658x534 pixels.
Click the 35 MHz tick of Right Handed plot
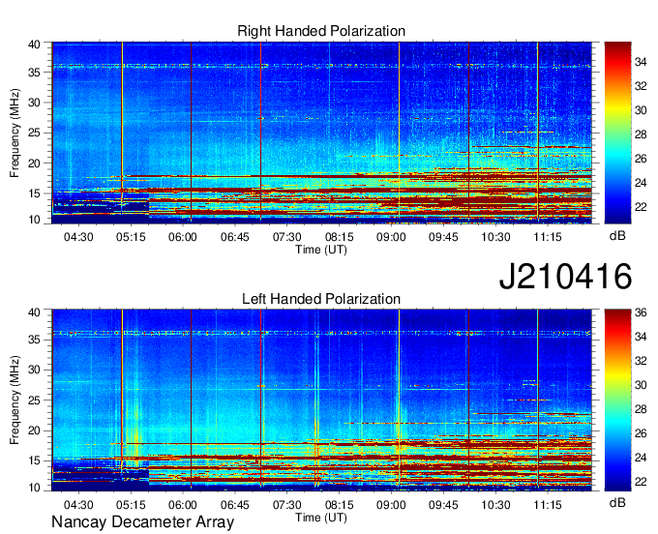35,73
